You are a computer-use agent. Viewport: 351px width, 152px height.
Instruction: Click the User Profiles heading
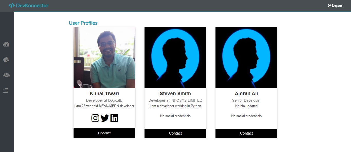pyautogui.click(x=83, y=23)
